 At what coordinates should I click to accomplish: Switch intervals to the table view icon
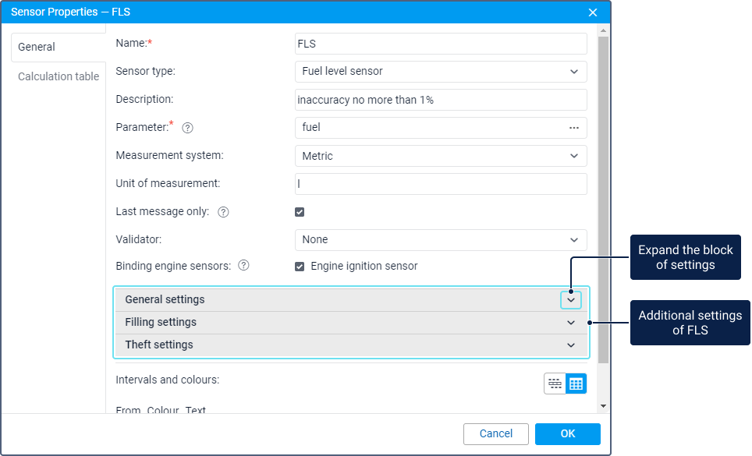pyautogui.click(x=576, y=384)
